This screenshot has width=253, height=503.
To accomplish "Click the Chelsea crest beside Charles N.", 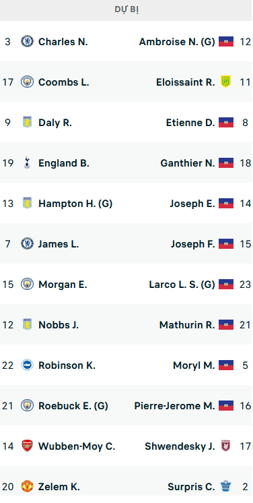I will [27, 41].
